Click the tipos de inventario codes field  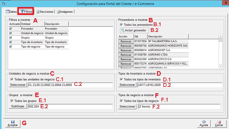pyautogui.click(x=179, y=85)
